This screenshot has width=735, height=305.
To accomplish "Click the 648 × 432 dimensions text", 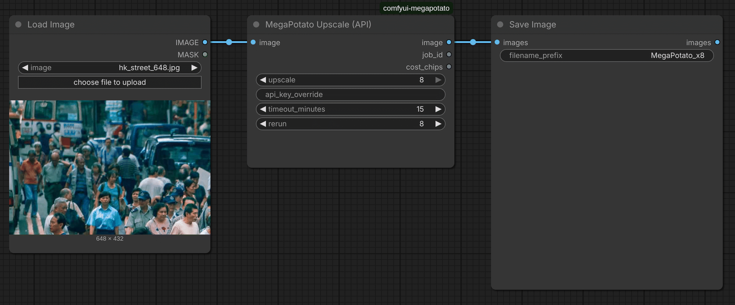I will pos(110,238).
